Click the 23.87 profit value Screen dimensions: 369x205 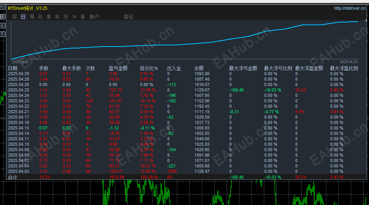pos(114,139)
